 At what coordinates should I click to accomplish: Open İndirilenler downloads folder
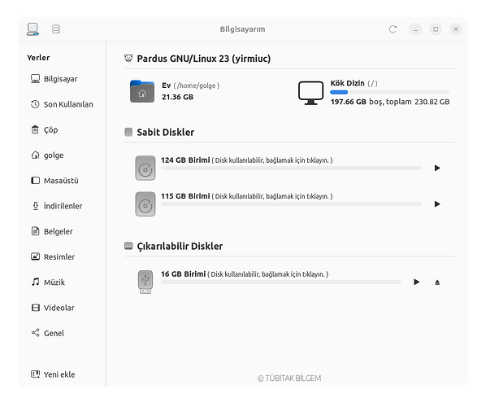[57, 206]
